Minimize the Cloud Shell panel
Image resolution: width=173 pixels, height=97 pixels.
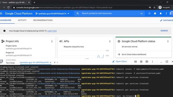[x=161, y=62]
